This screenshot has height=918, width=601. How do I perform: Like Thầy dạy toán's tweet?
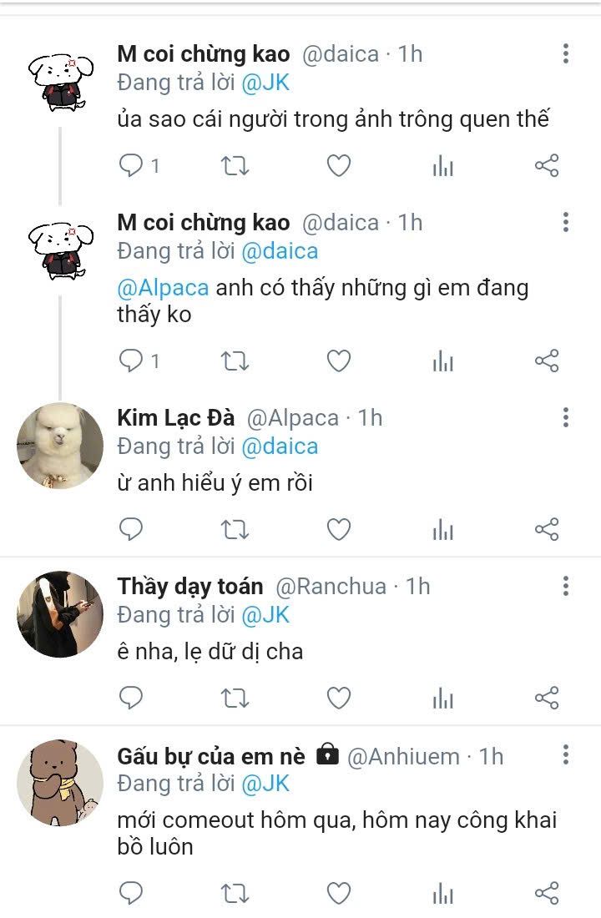tap(338, 698)
